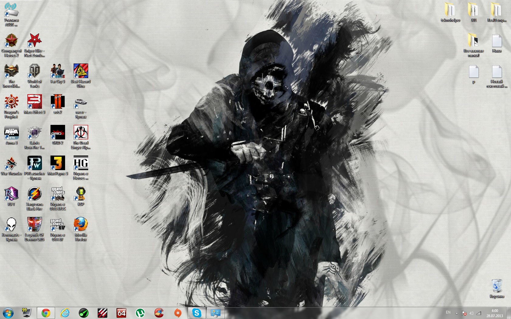Open Razer Game Booster taskbar icon
Image resolution: width=511 pixels, height=319 pixels.
coord(84,313)
